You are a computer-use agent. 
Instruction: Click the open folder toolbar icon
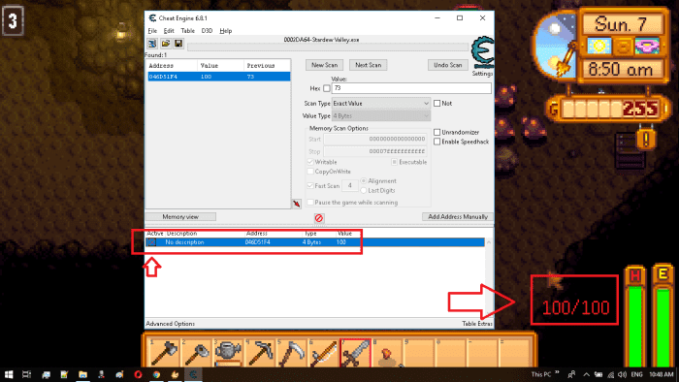pyautogui.click(x=166, y=44)
